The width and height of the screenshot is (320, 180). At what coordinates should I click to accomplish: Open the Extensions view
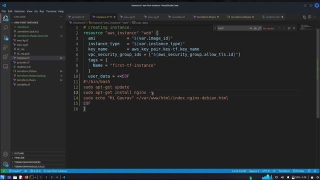pyautogui.click(x=5, y=56)
